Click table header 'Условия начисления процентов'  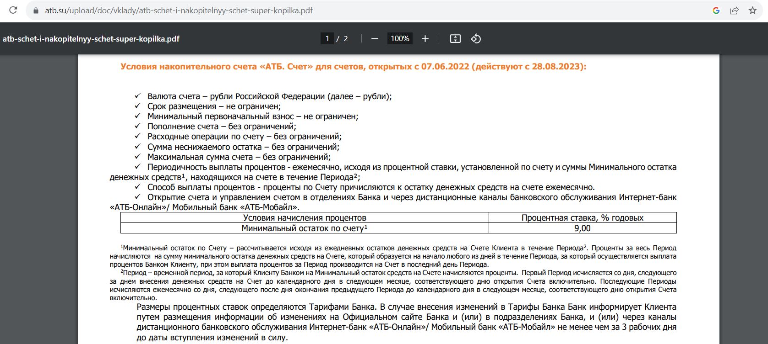[305, 218]
